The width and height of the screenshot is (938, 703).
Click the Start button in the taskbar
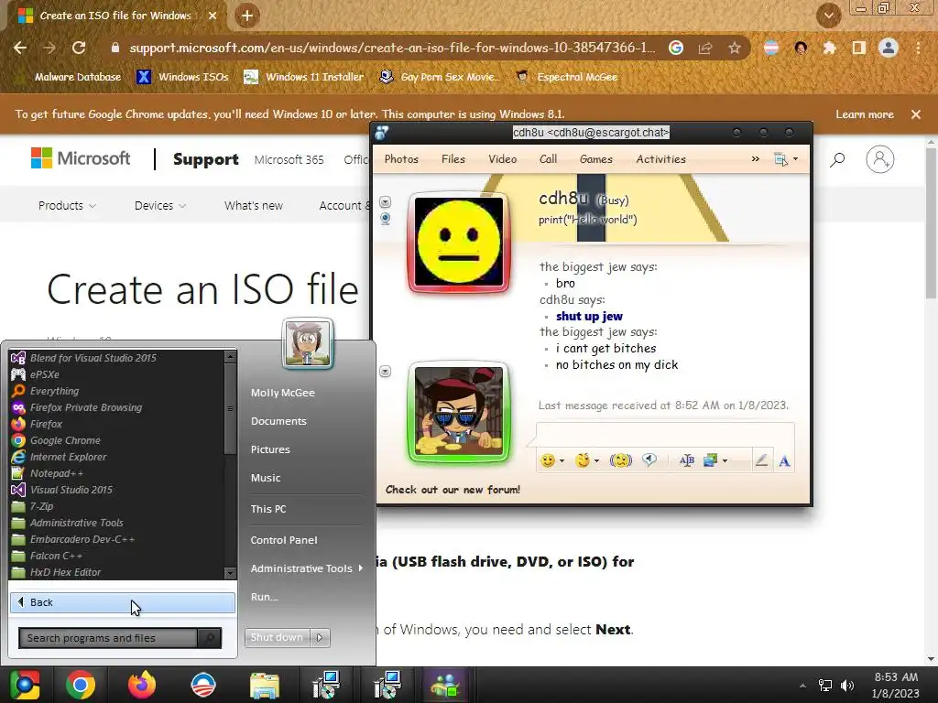pos(25,685)
